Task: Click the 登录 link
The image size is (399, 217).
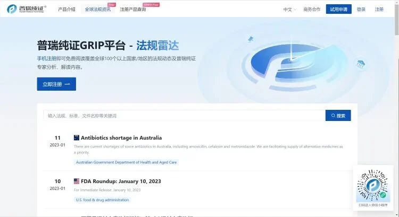Action: (x=361, y=10)
